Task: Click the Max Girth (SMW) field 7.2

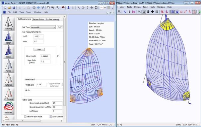Action: coord(45,62)
